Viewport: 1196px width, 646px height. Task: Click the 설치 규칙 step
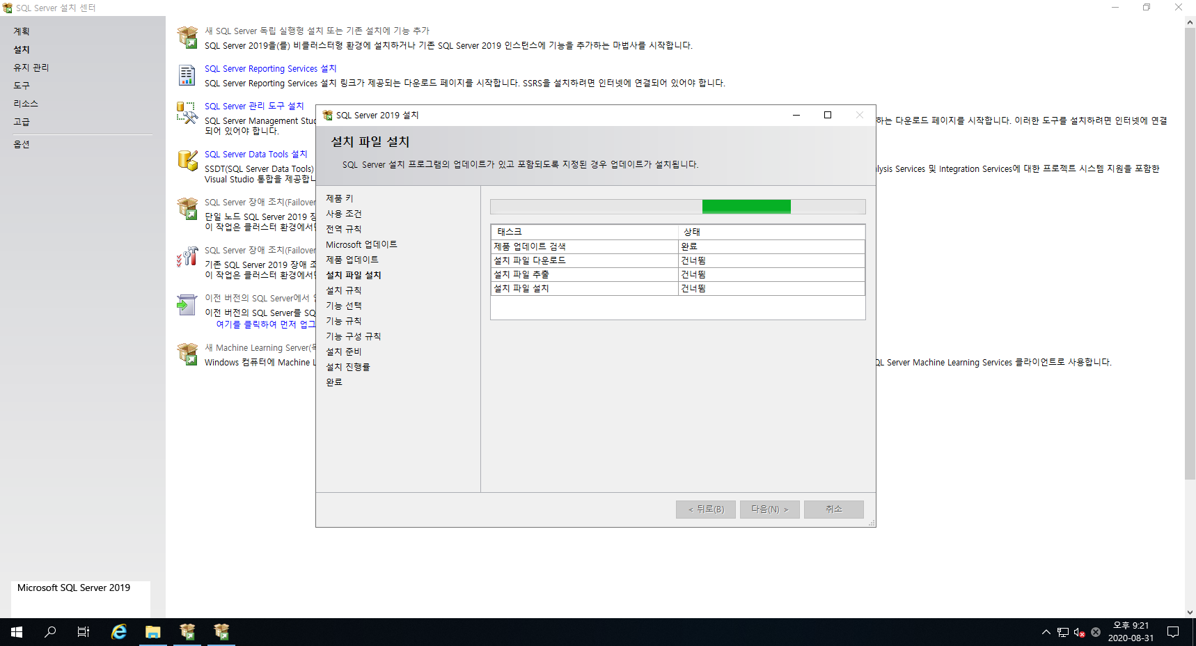click(x=344, y=290)
